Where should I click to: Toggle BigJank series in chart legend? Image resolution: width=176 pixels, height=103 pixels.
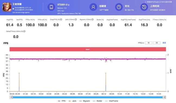click(84, 101)
